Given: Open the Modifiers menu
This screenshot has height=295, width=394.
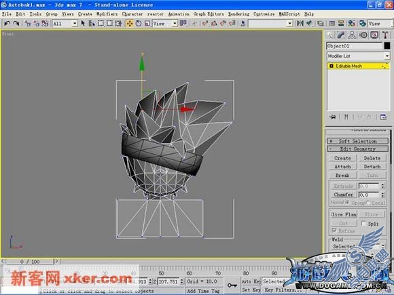Looking at the screenshot, I should click(x=107, y=14).
